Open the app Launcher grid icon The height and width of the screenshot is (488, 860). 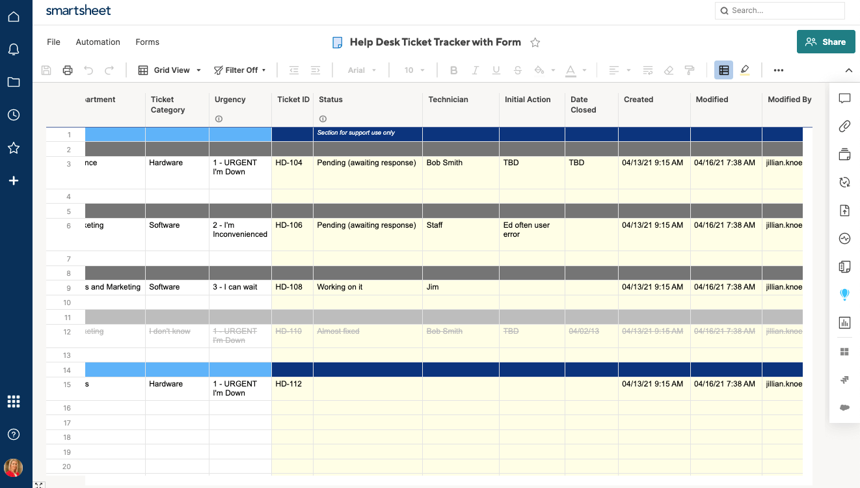(x=14, y=401)
